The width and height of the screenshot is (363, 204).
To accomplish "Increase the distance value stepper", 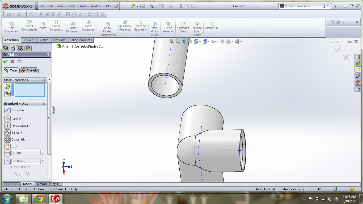I will pos(43,152).
